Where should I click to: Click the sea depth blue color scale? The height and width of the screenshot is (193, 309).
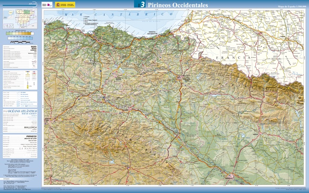click(x=20, y=38)
